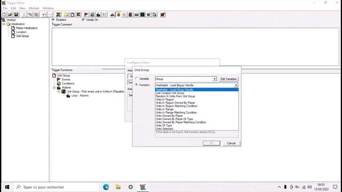
Task: Click the Test Map icon
Action: [x=162, y=14]
